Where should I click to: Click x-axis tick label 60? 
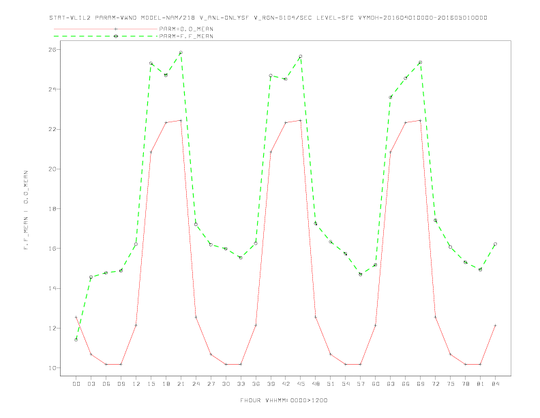[x=376, y=384]
